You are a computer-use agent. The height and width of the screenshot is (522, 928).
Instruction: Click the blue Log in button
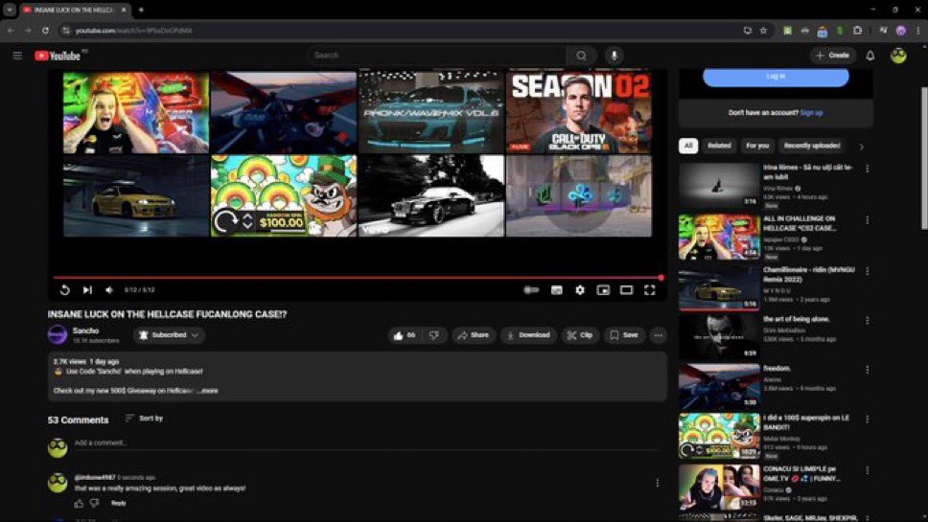(x=776, y=77)
